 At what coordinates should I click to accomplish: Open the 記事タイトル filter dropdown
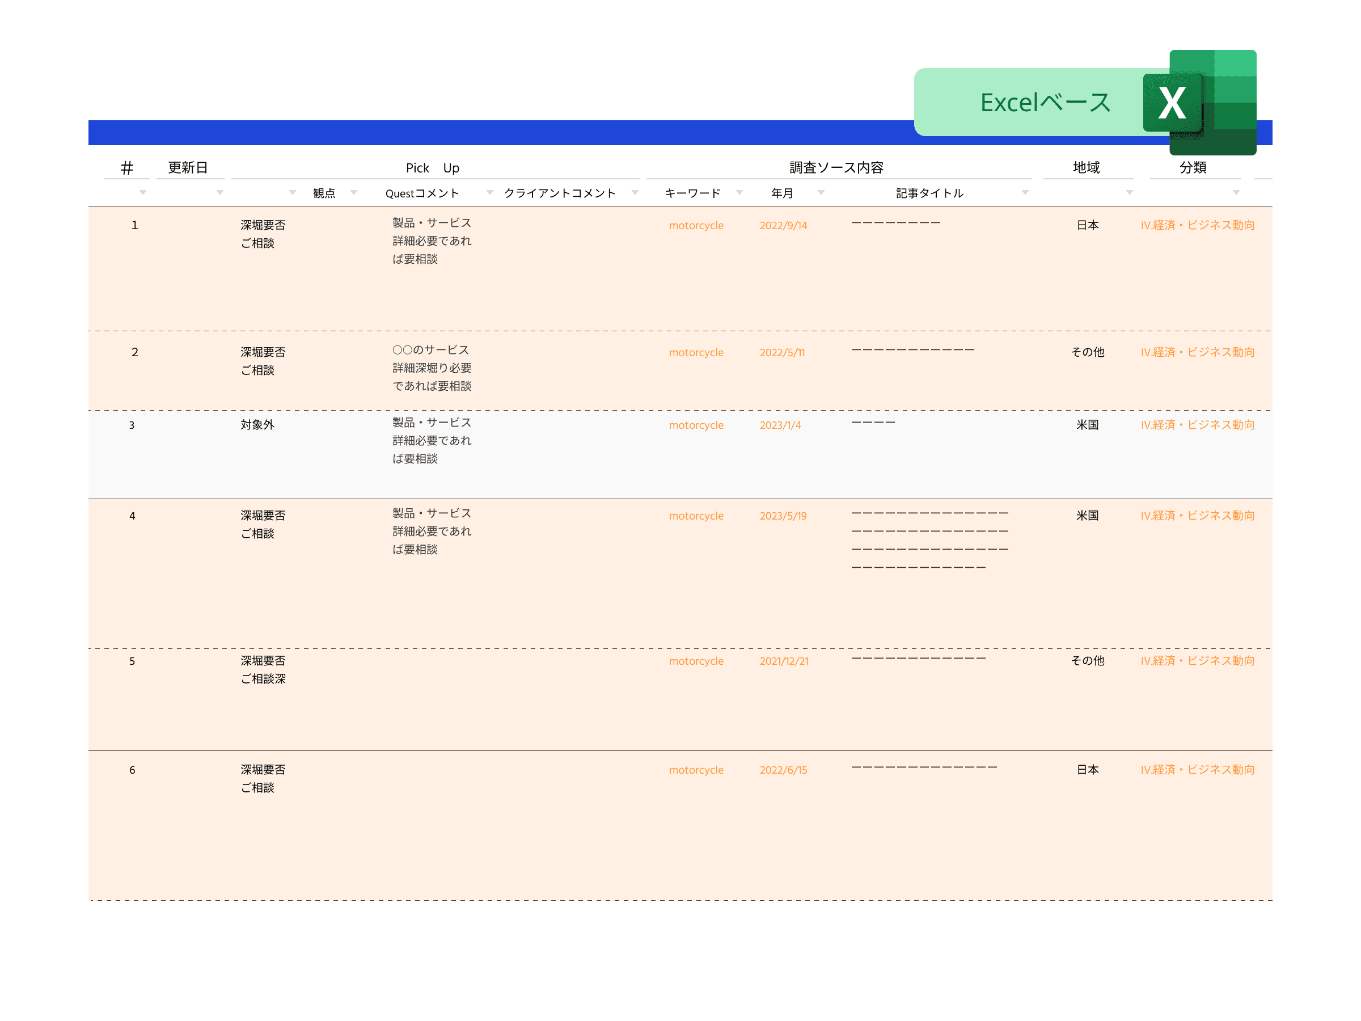click(1025, 193)
